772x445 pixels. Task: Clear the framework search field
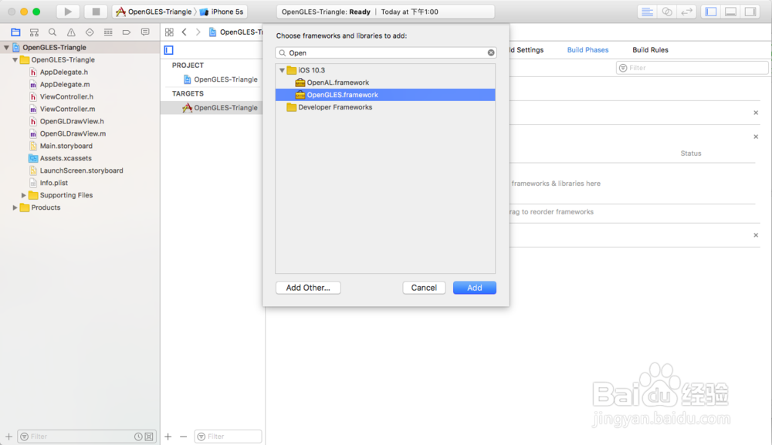tap(491, 52)
